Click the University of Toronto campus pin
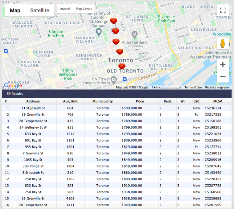 coord(99,32)
